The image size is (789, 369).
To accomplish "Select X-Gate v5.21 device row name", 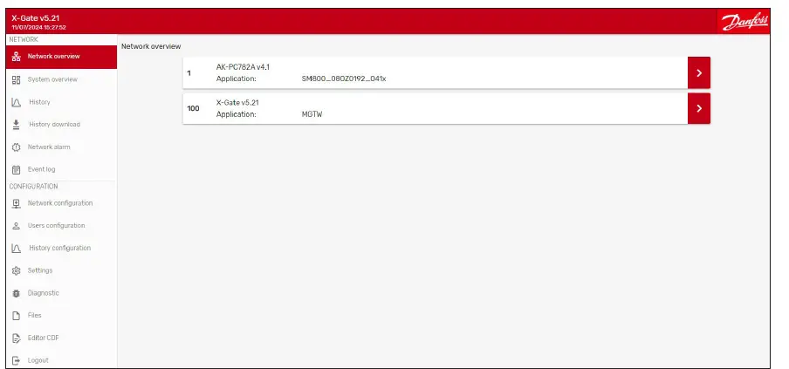I will pyautogui.click(x=237, y=103).
